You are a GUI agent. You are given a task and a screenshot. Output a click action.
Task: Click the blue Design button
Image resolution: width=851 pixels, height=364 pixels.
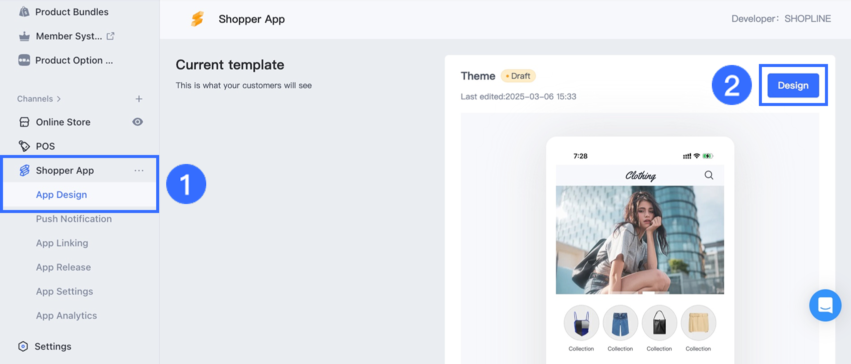pos(793,85)
